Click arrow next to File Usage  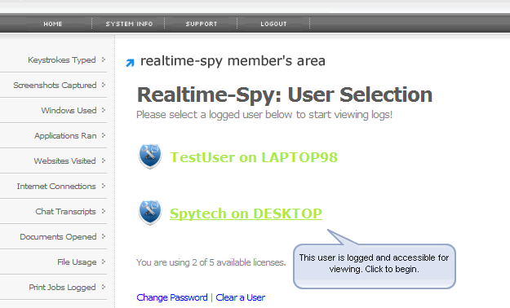[x=104, y=262]
